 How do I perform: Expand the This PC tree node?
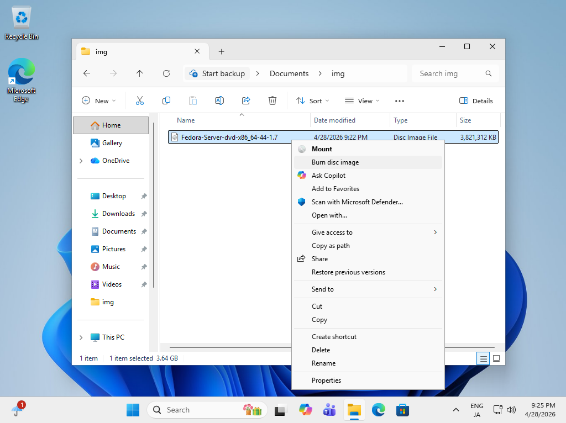click(x=81, y=337)
